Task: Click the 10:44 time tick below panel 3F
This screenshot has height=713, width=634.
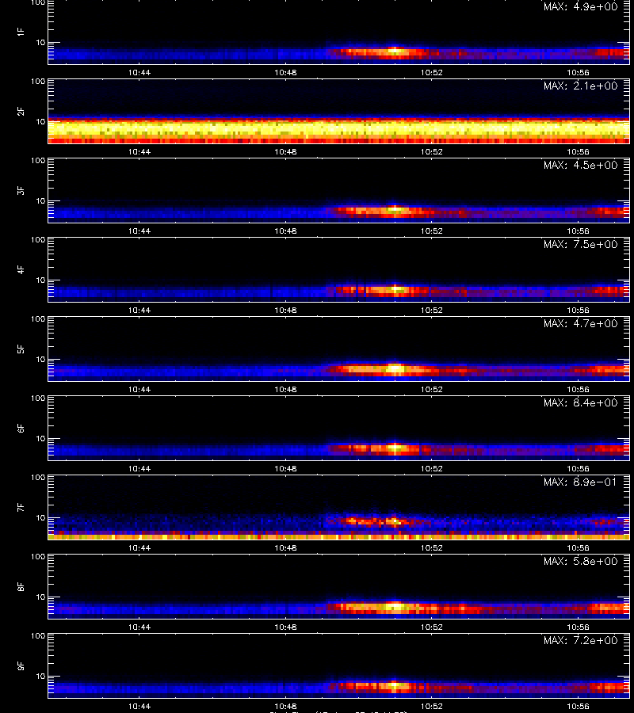Action: 139,231
